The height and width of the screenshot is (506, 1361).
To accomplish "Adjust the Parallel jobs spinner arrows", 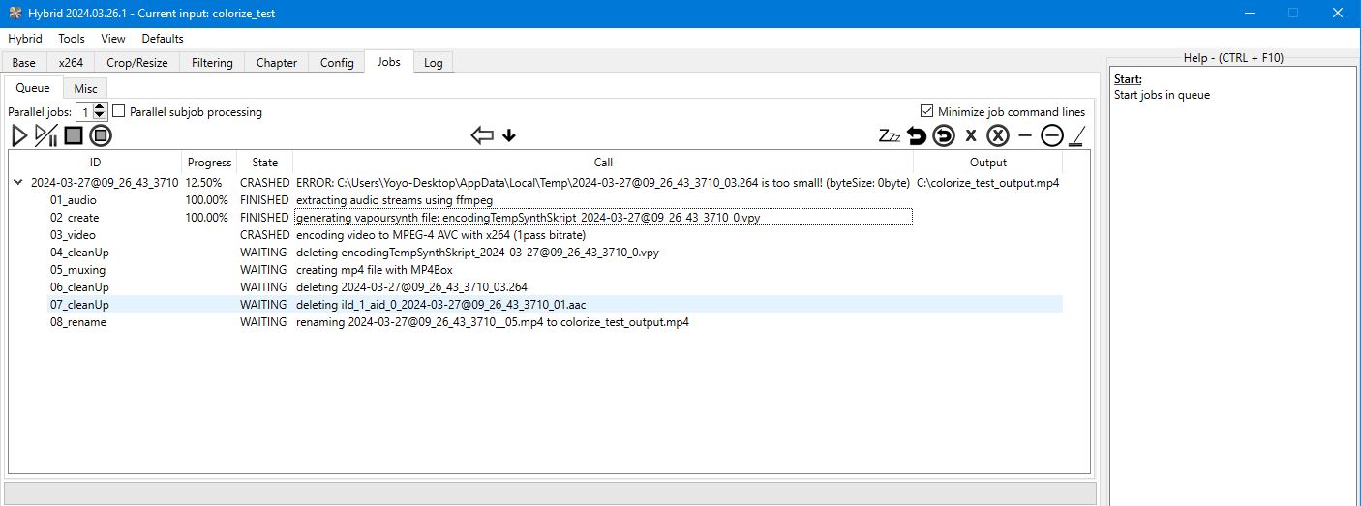I will pos(100,112).
